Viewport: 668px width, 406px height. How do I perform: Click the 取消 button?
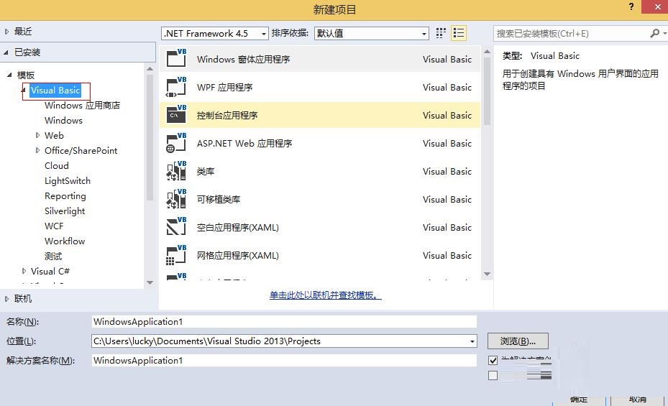[x=638, y=400]
